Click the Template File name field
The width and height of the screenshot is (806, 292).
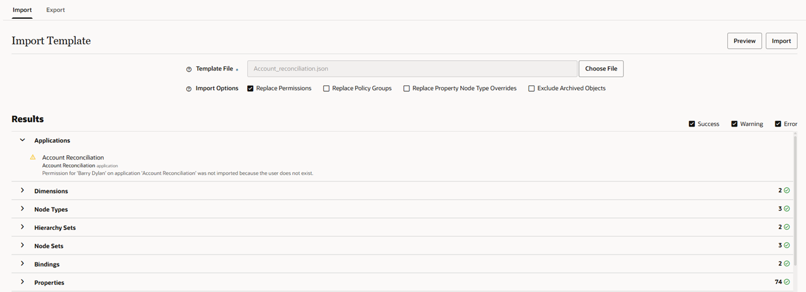pos(412,69)
